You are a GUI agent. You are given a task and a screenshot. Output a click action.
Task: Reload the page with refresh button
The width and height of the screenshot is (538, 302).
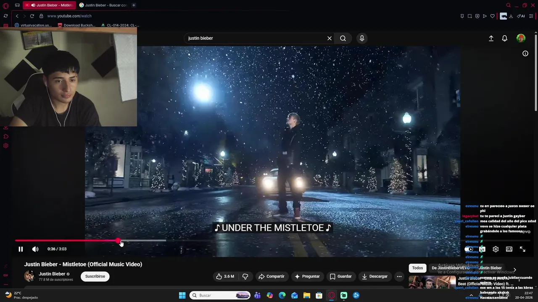pyautogui.click(x=32, y=16)
